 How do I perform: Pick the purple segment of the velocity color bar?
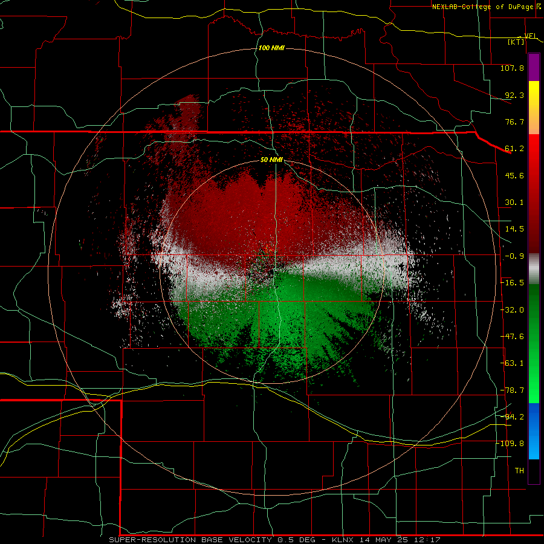(x=534, y=68)
